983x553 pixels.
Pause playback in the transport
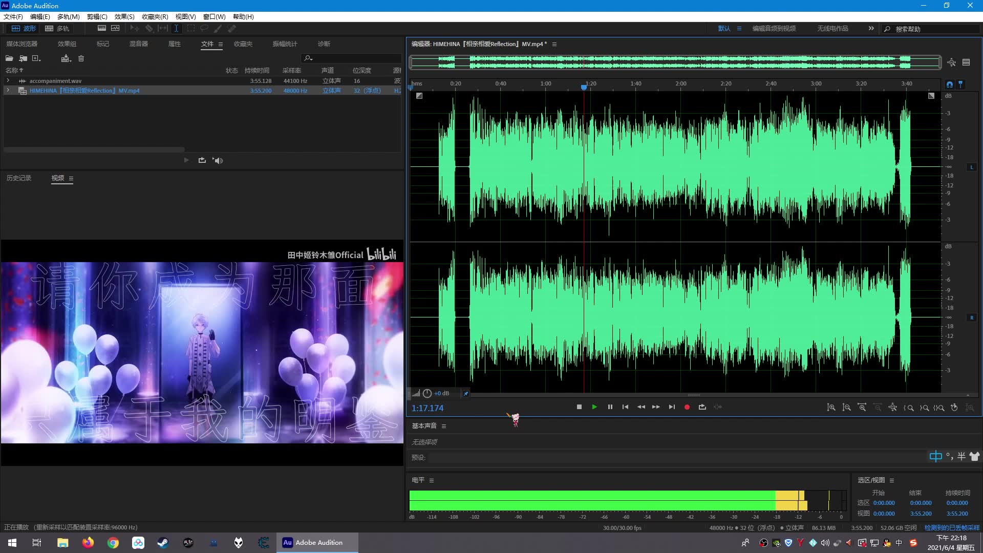pos(610,408)
